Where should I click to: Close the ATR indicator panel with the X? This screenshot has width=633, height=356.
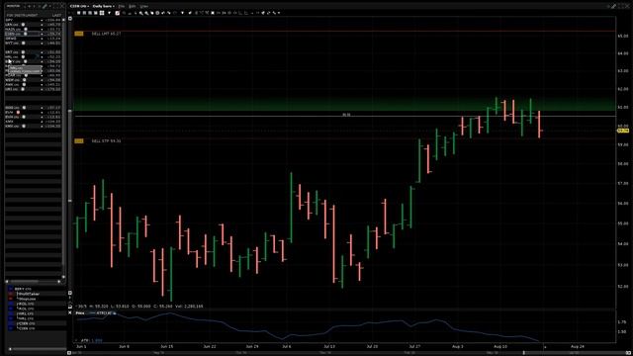pyautogui.click(x=70, y=312)
